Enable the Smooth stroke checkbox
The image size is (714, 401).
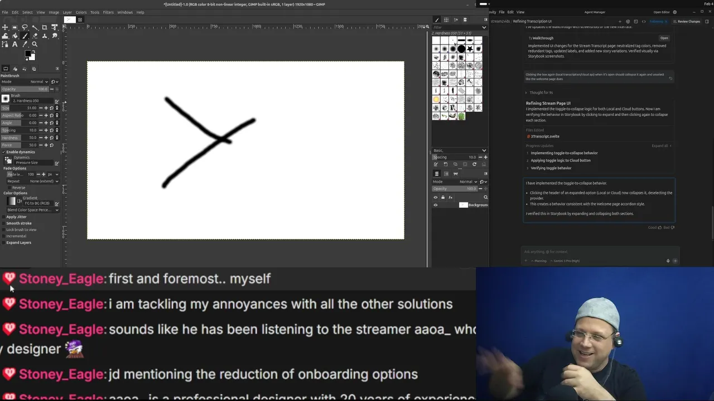pyautogui.click(x=3, y=223)
